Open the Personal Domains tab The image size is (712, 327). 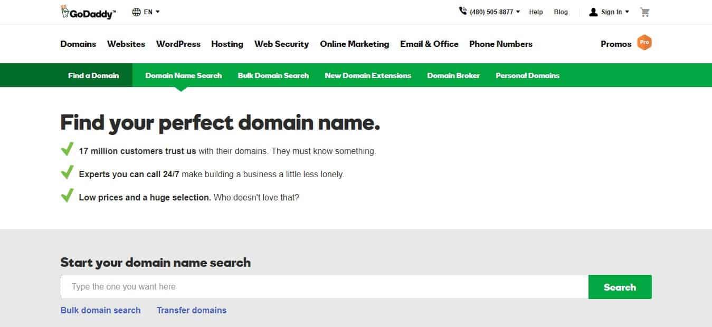tap(527, 75)
